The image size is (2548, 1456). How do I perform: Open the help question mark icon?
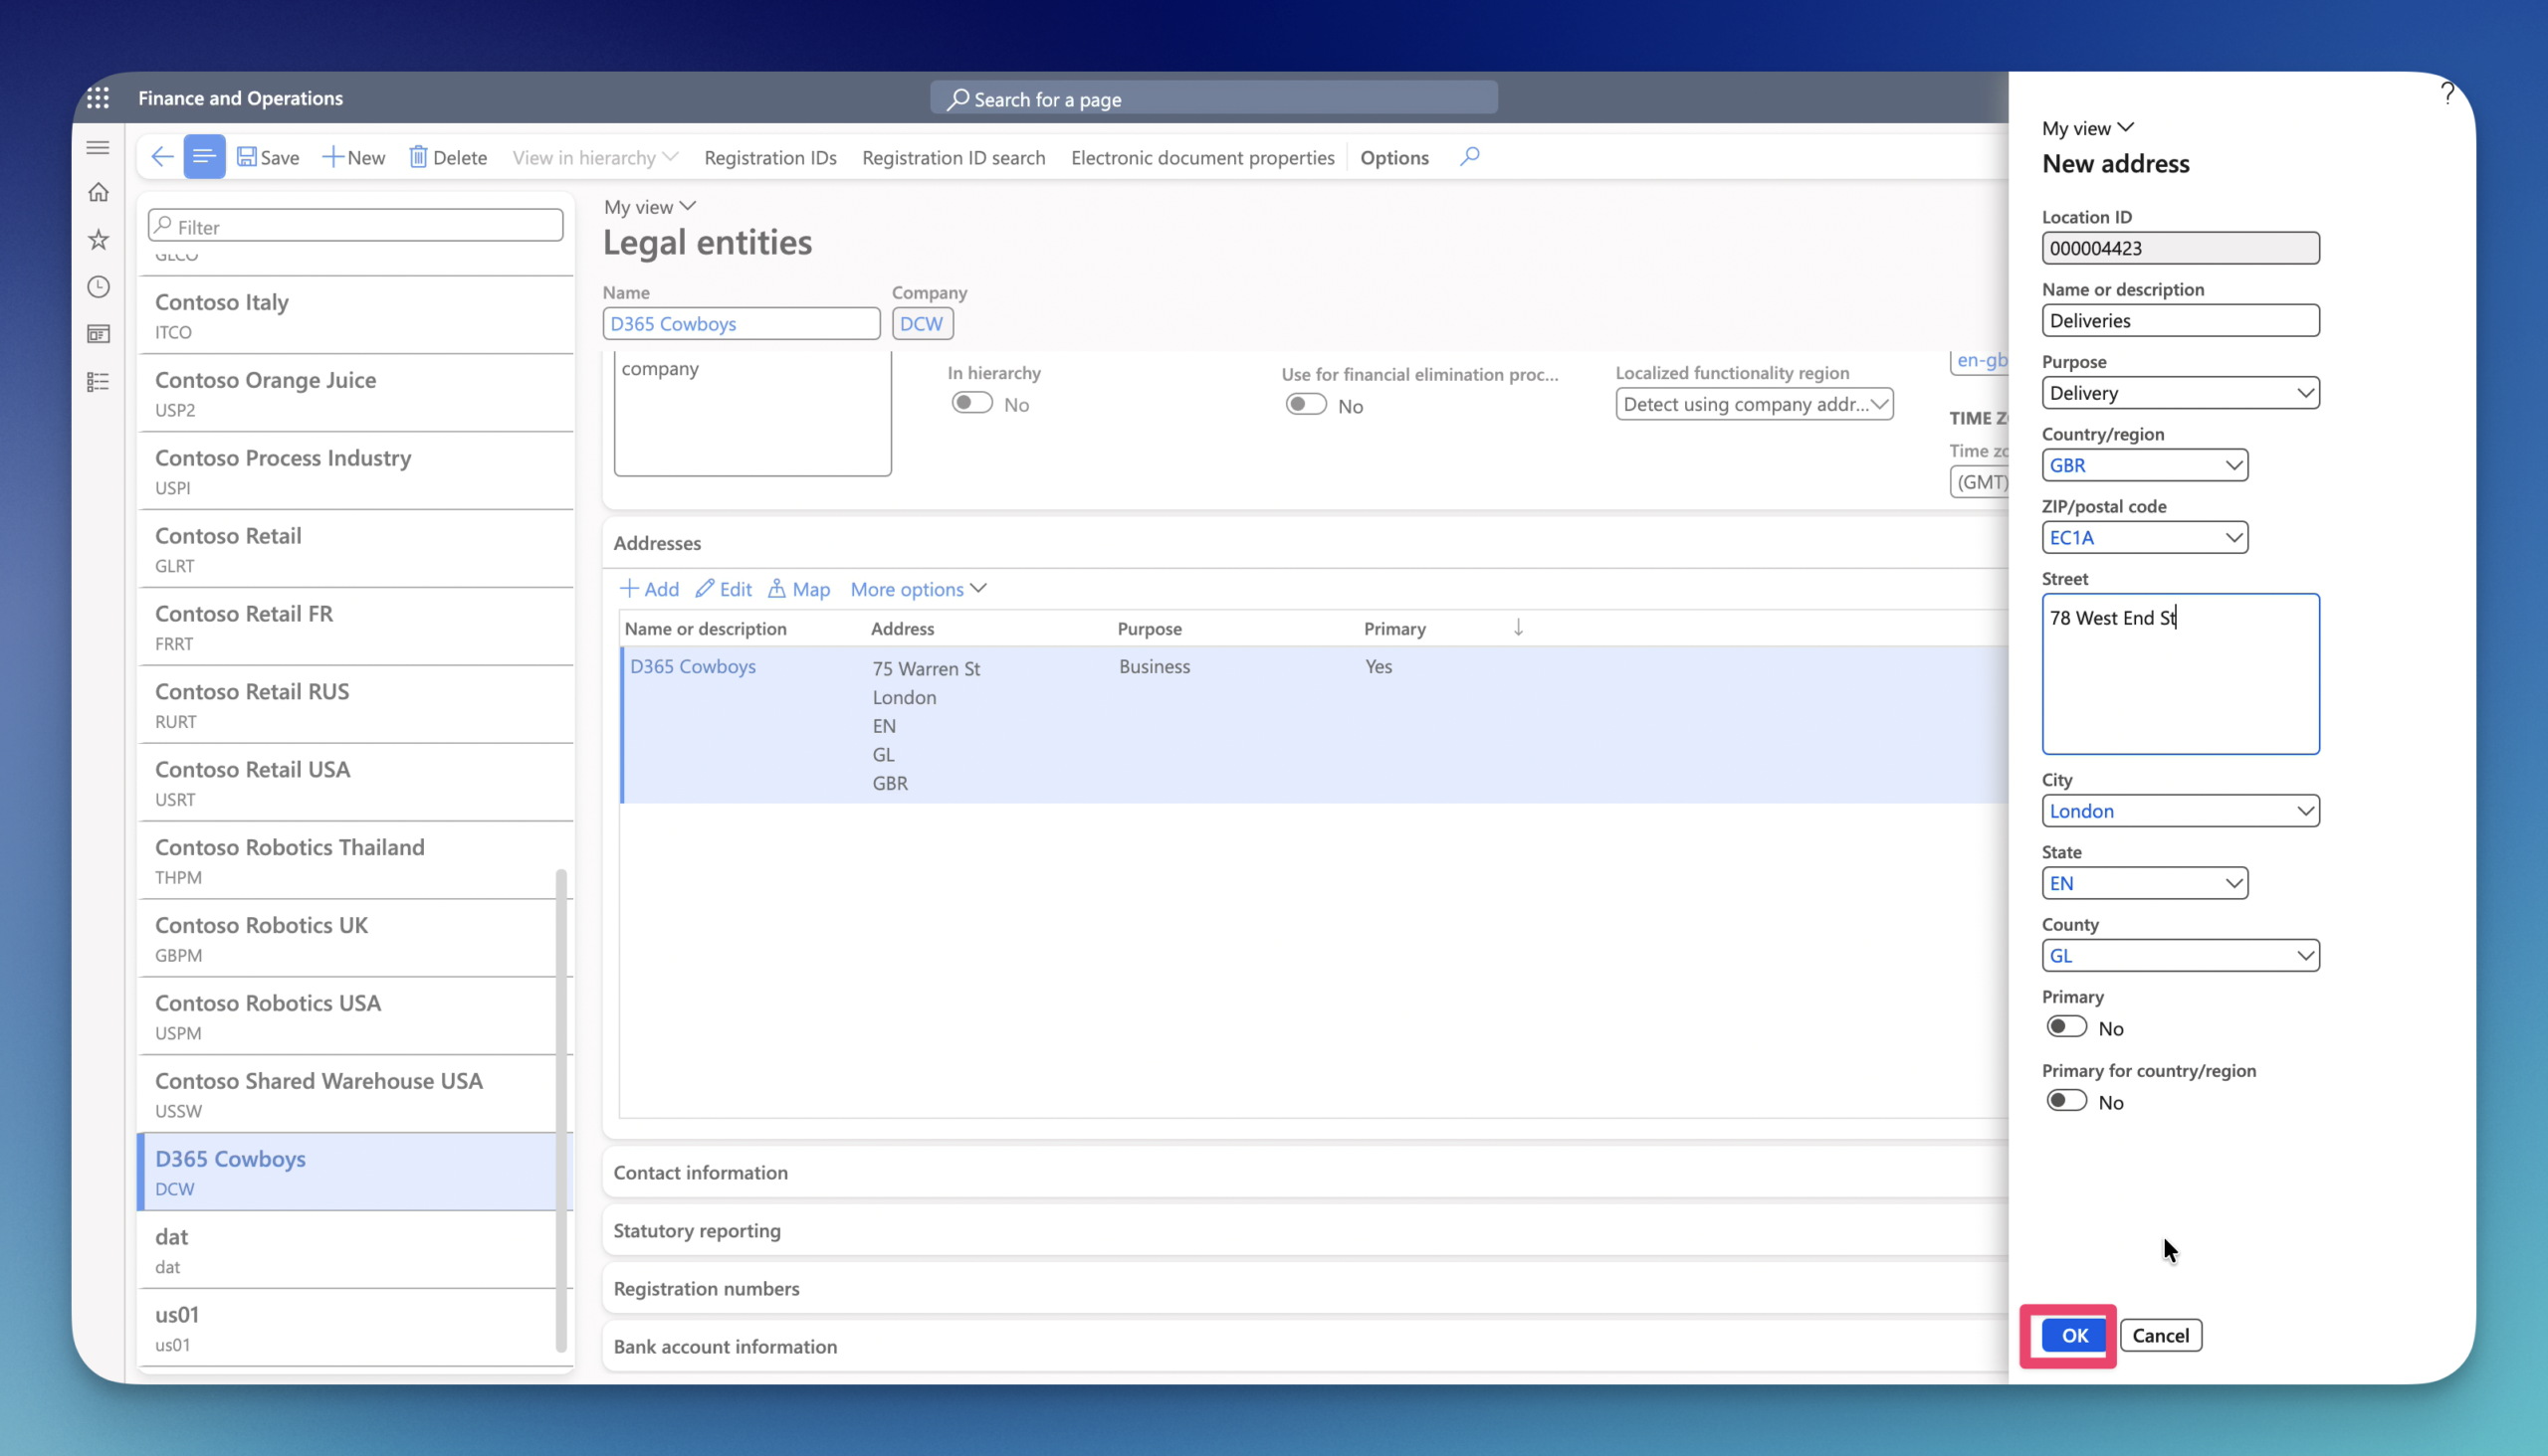tap(2446, 93)
